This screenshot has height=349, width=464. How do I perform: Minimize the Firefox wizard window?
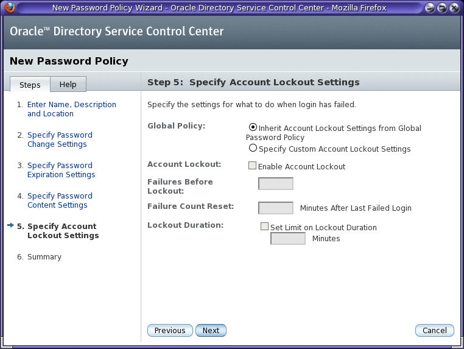(x=430, y=8)
